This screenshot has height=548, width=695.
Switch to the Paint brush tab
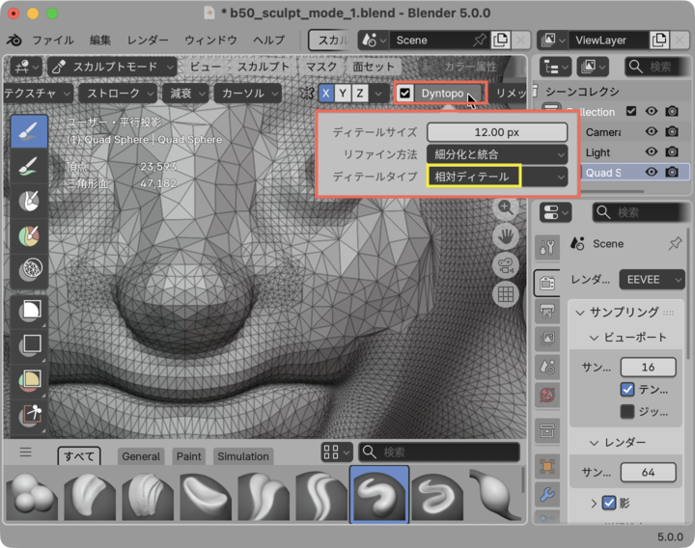tap(189, 456)
